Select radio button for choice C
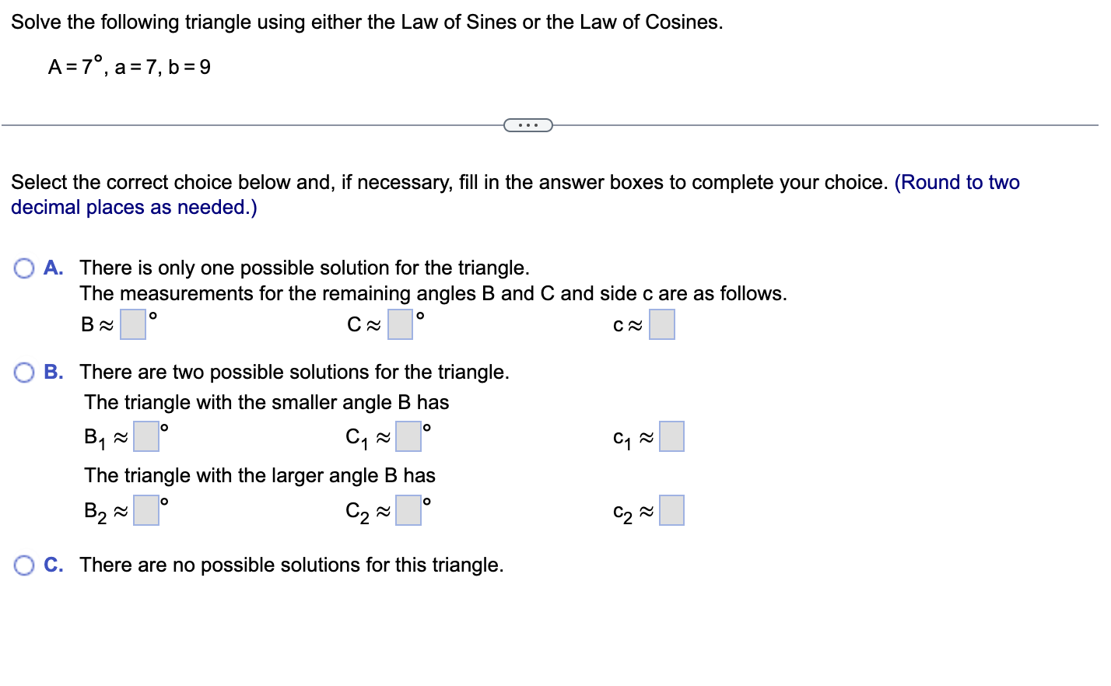The width and height of the screenshot is (1111, 686). pyautogui.click(x=23, y=565)
